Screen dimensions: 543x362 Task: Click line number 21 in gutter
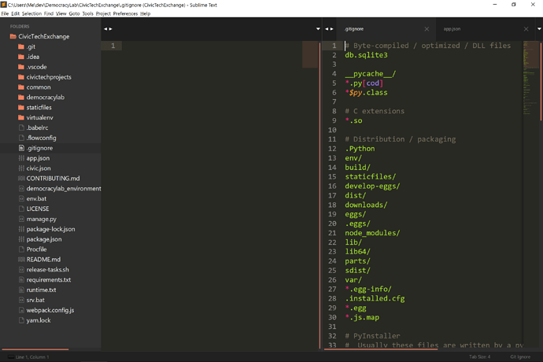(x=332, y=233)
